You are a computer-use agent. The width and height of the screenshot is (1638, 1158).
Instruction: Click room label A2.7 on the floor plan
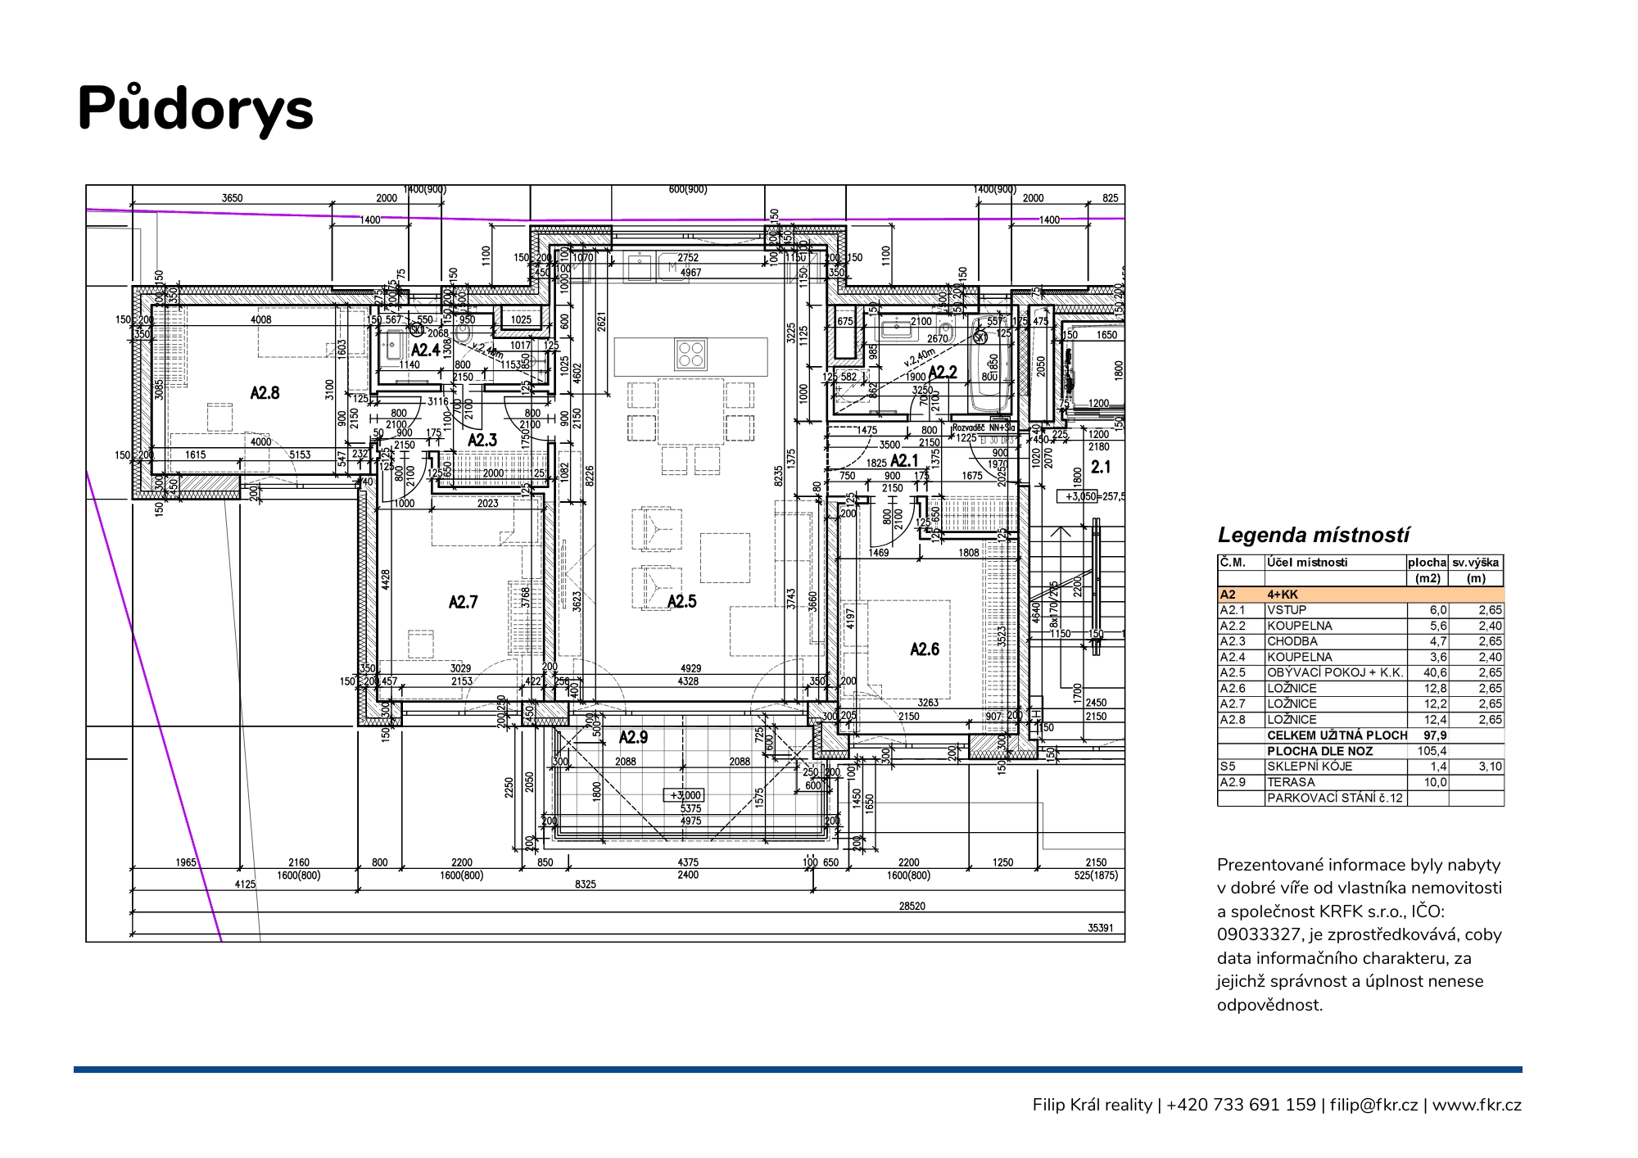(x=463, y=603)
